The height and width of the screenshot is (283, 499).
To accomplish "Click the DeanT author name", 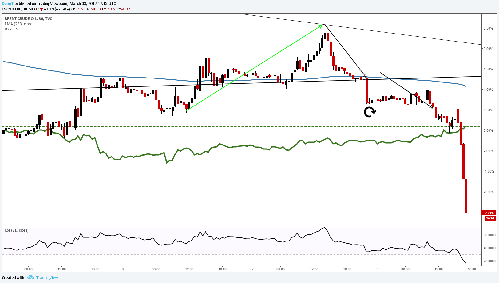I will pyautogui.click(x=8, y=4).
